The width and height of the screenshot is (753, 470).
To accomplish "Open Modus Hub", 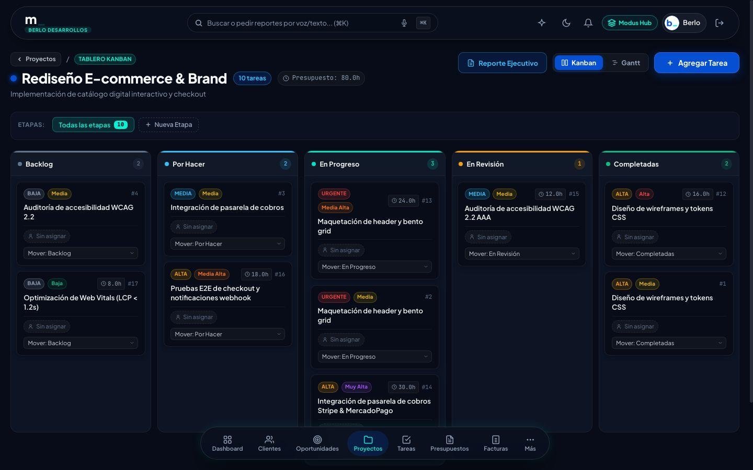I will 630,23.
